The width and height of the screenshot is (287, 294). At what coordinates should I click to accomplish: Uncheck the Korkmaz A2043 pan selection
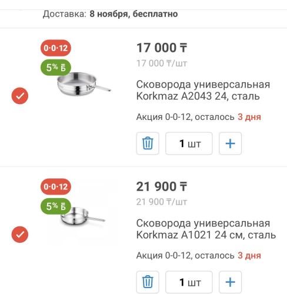(x=20, y=96)
